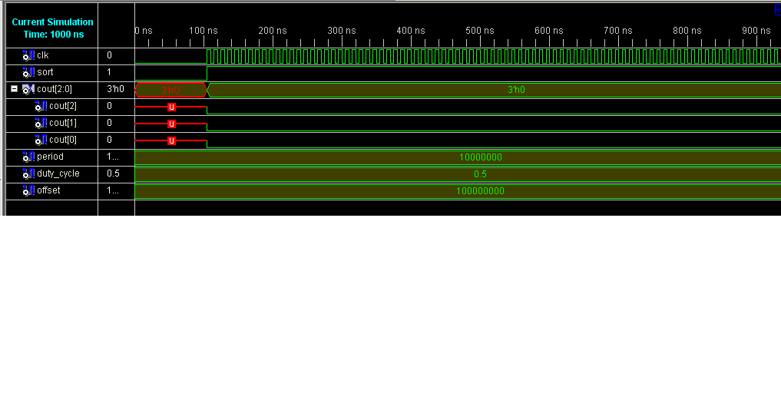
Task: Click the cout[0] signal icon
Action: [x=41, y=140]
